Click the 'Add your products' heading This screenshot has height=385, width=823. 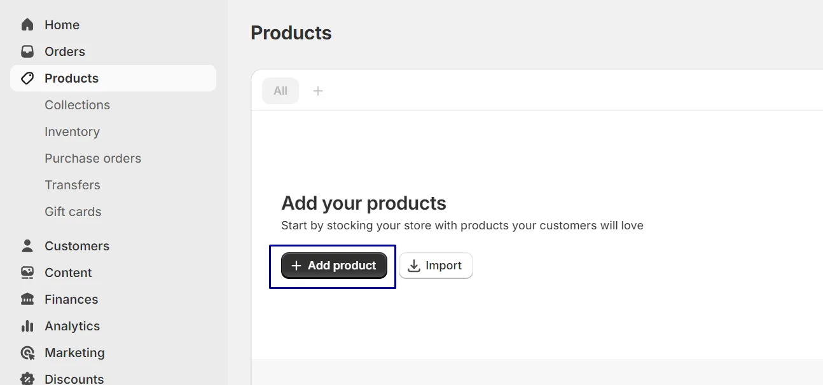click(364, 203)
